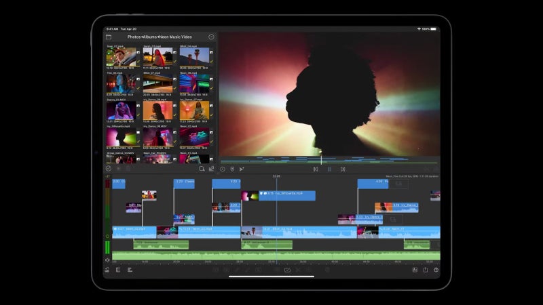Click the preview scrubber playhead

point(321,158)
